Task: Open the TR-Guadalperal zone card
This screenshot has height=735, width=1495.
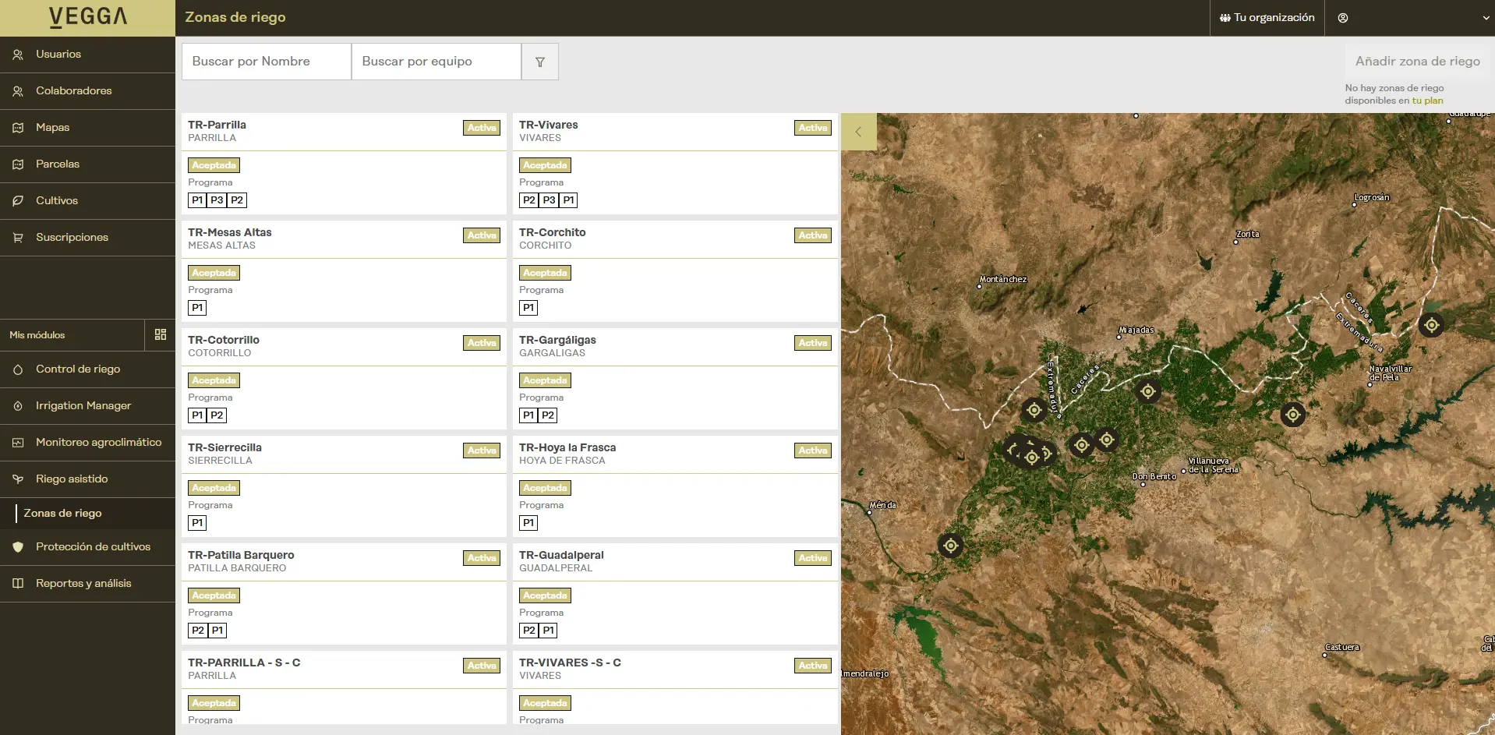Action: pos(675,594)
